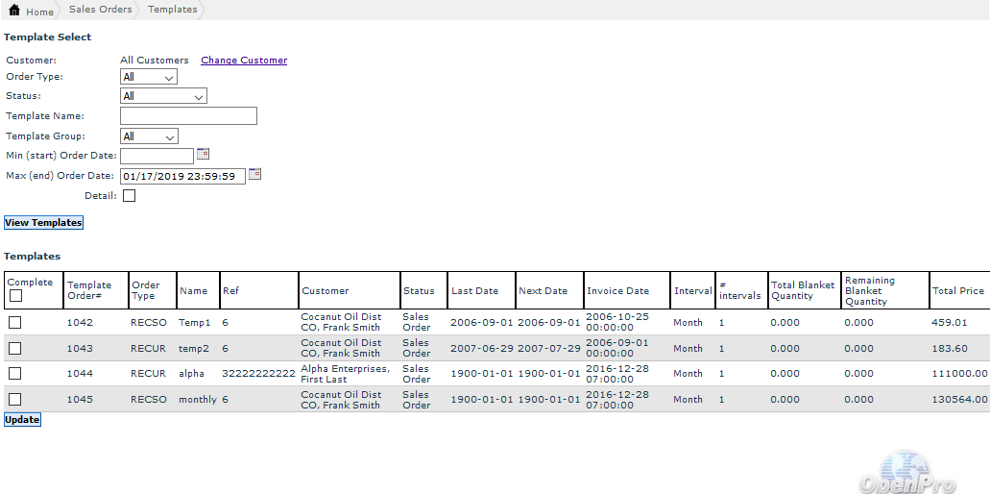Expand the Template Group dropdown
The width and height of the screenshot is (990, 494).
click(149, 136)
